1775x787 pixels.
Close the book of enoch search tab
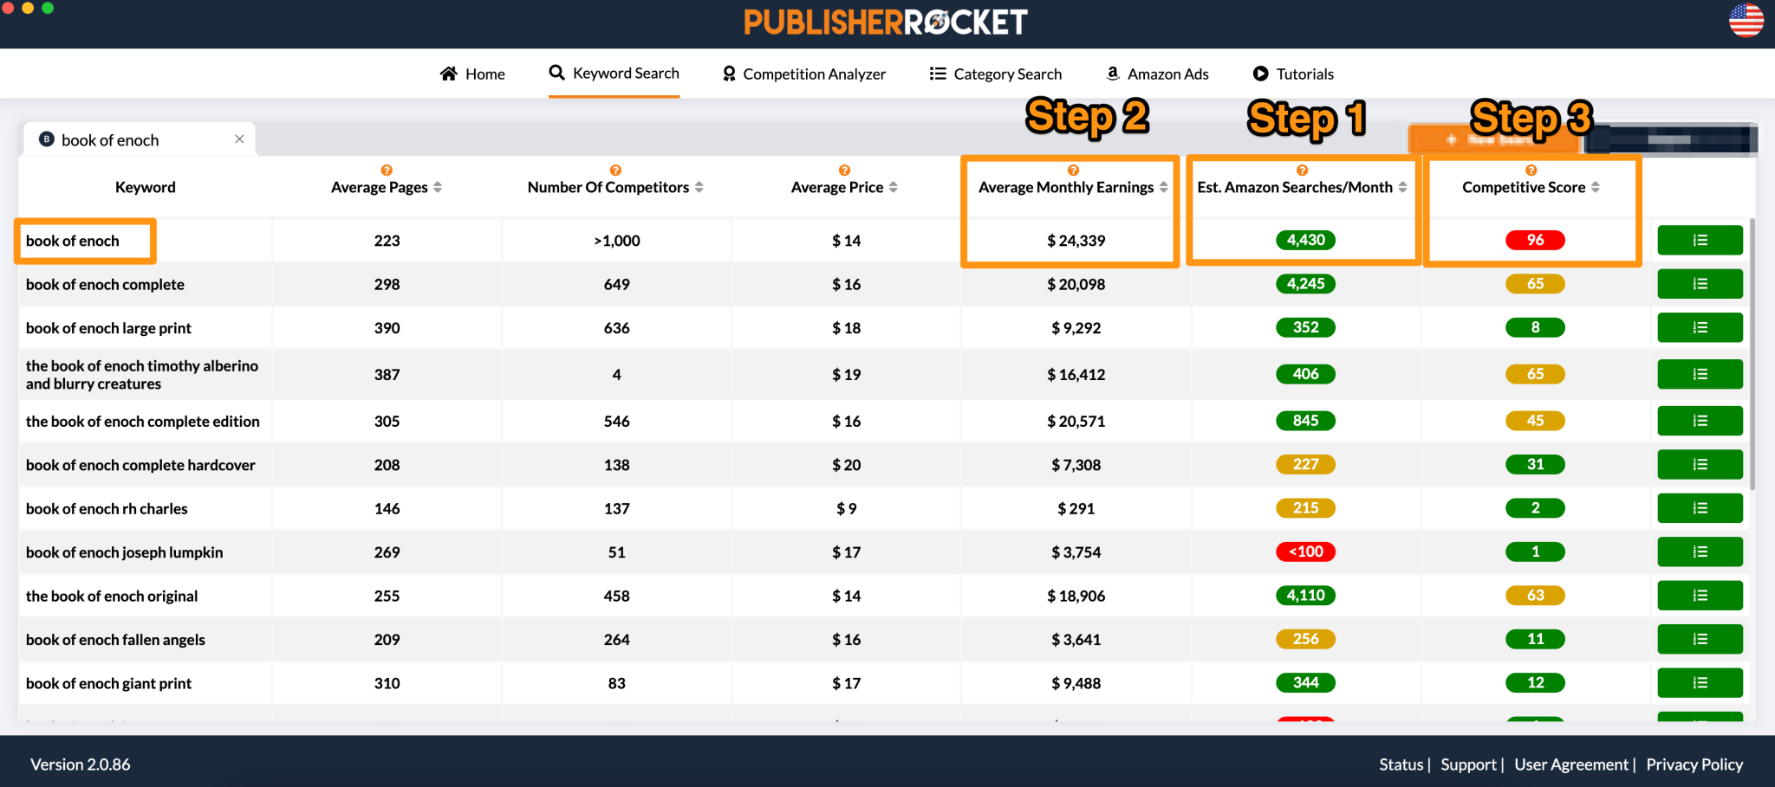coord(239,139)
